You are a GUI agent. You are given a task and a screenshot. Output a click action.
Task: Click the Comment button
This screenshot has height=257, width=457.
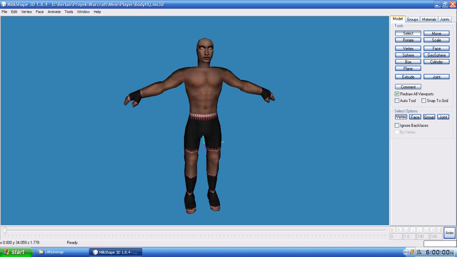click(x=408, y=87)
